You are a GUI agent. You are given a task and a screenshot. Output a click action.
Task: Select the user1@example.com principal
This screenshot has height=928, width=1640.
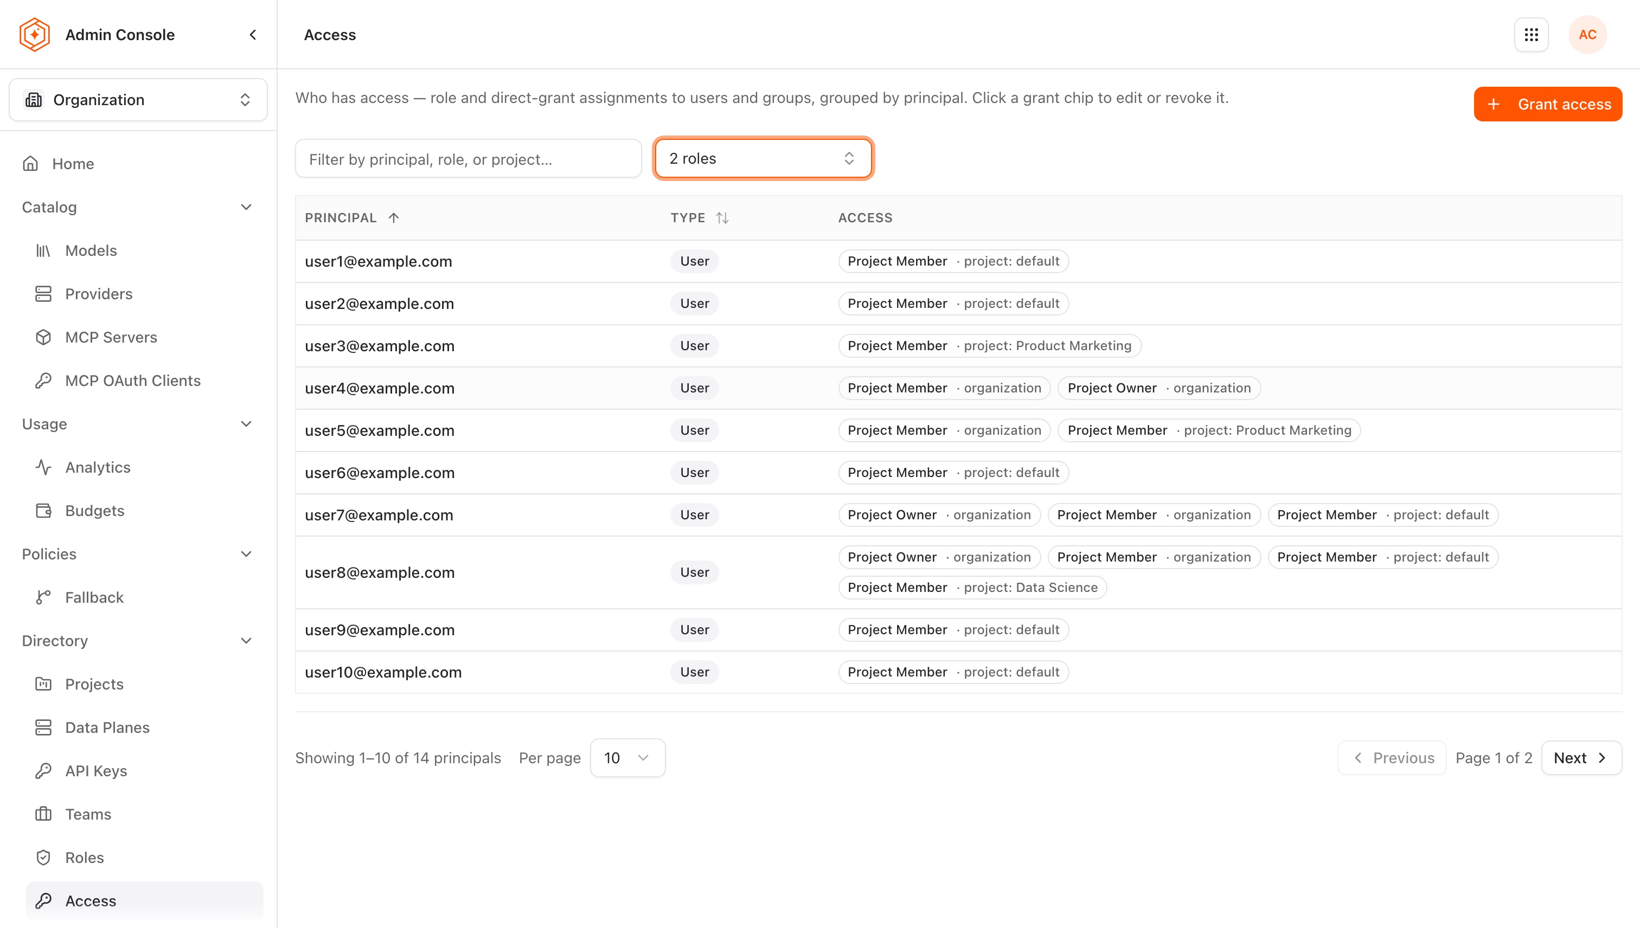pos(378,261)
